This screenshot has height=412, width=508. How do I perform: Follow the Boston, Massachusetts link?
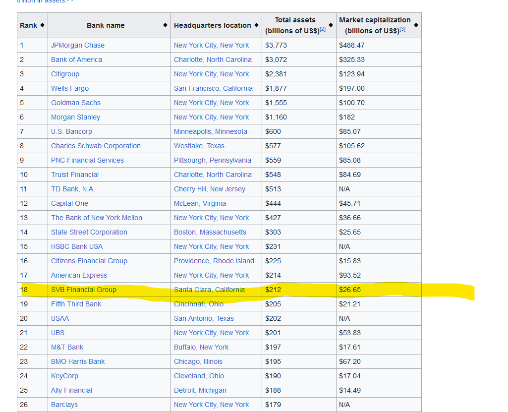[210, 232]
